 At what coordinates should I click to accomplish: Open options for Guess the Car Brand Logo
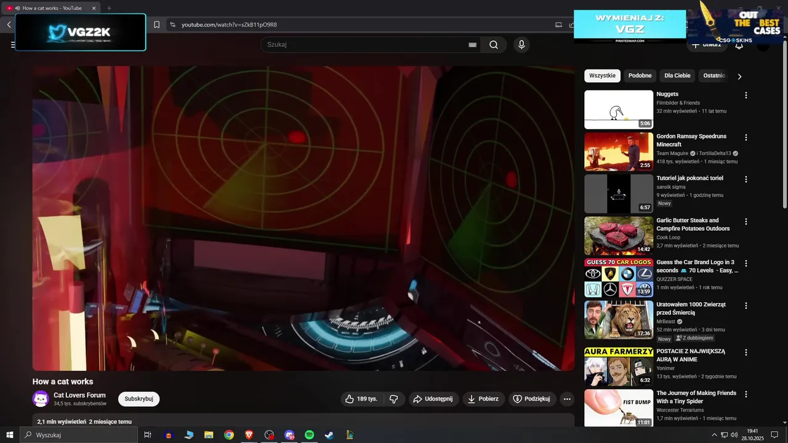pos(746,263)
